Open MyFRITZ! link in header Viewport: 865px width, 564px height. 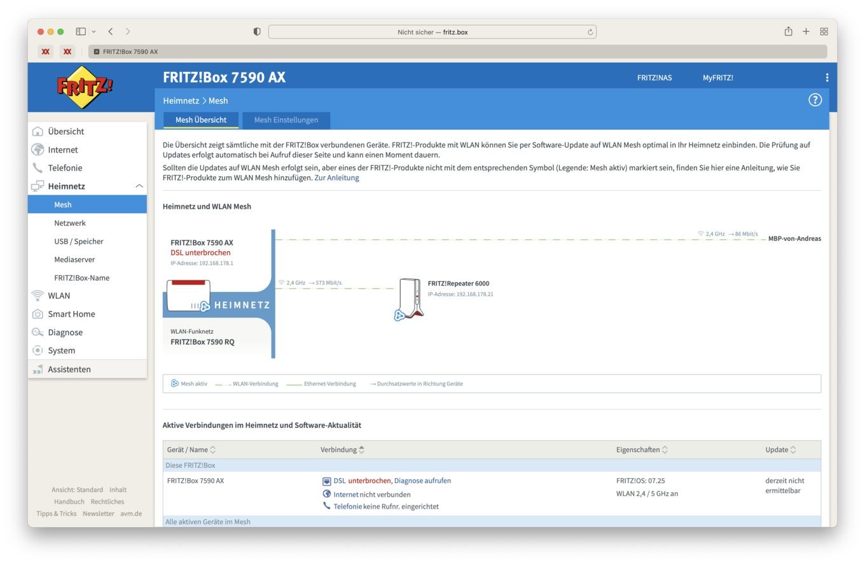click(x=718, y=78)
